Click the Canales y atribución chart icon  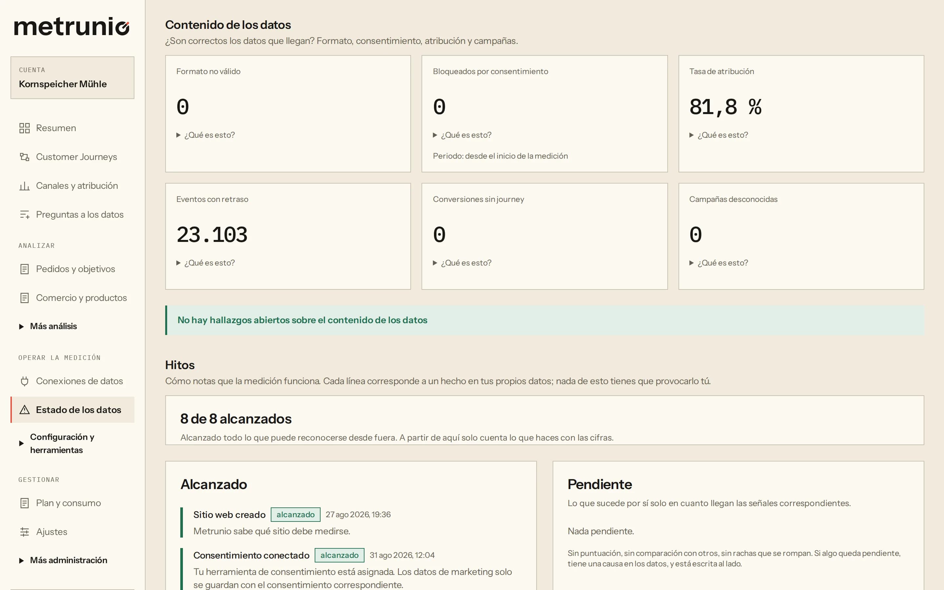pos(25,186)
